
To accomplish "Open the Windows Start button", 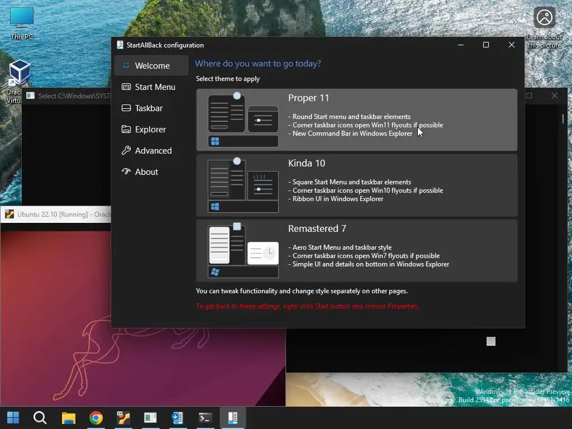I will (13, 418).
